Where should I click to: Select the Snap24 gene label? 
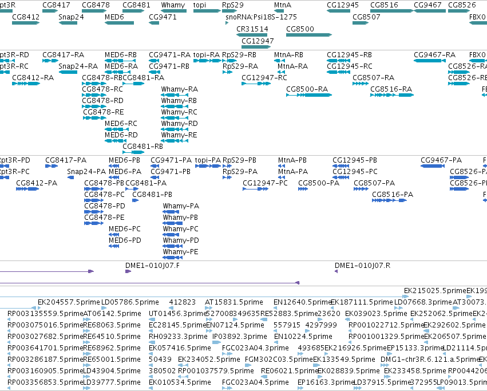71,17
